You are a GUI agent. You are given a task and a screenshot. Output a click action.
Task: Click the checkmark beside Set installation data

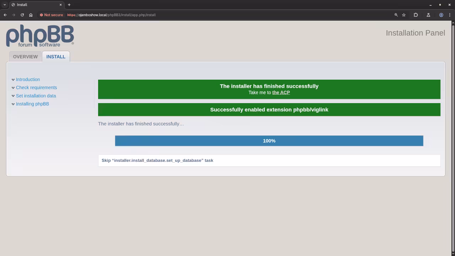pos(13,96)
